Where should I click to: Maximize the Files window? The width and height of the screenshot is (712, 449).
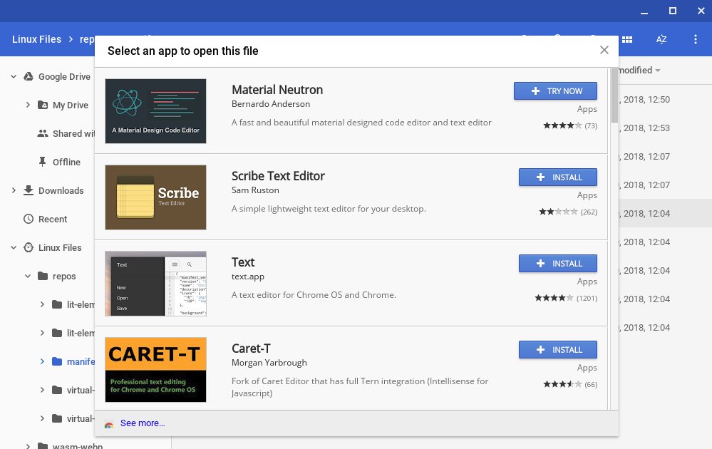[x=673, y=11]
